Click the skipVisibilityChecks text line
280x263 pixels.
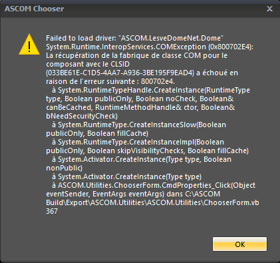coord(148,150)
